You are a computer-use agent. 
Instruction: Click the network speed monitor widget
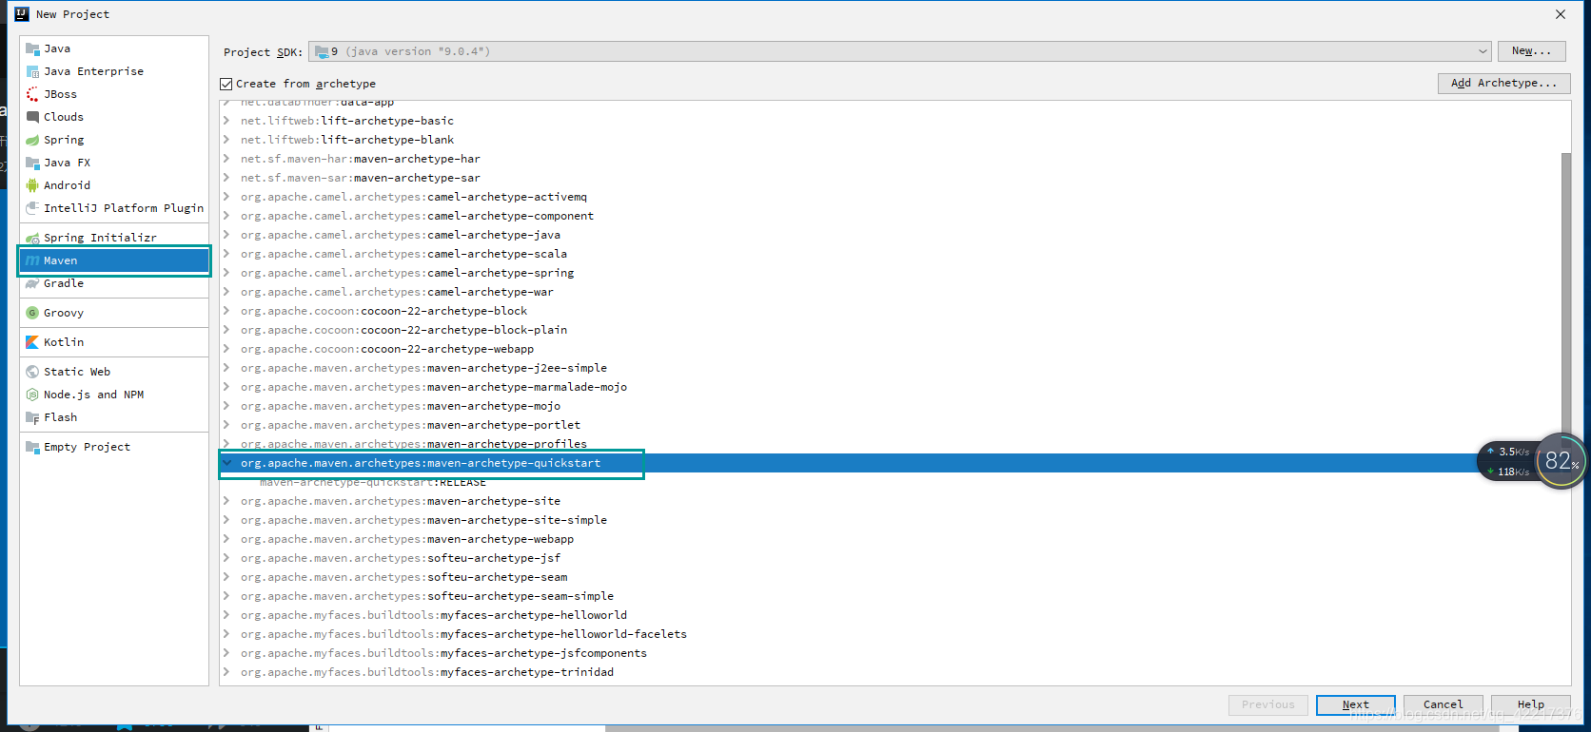1531,462
